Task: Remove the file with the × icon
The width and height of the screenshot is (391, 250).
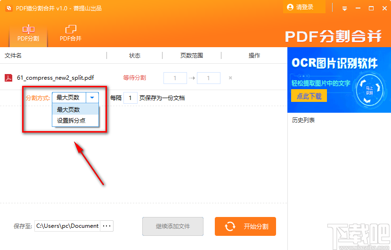Action: click(x=230, y=78)
